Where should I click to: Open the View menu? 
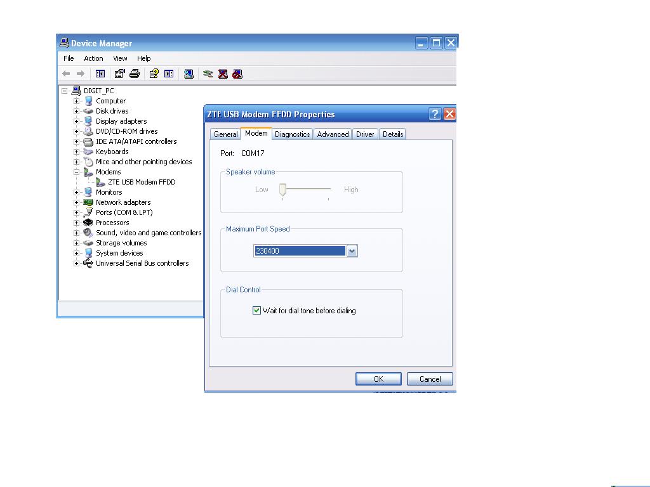(x=120, y=58)
